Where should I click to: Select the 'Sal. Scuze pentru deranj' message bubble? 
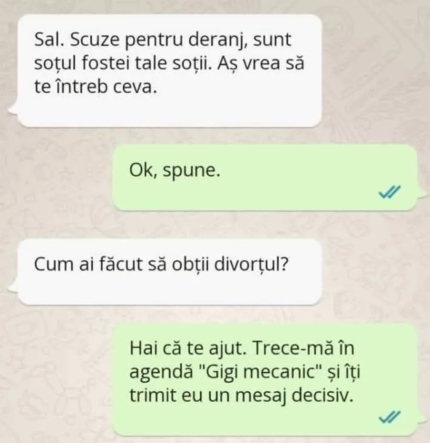[170, 71]
